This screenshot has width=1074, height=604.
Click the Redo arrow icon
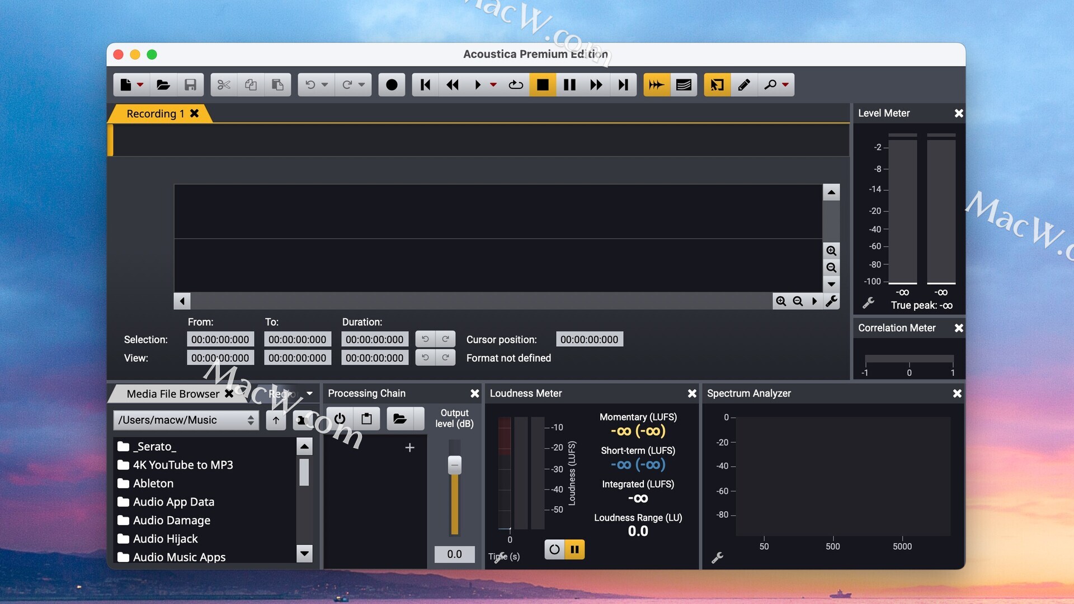tap(347, 85)
